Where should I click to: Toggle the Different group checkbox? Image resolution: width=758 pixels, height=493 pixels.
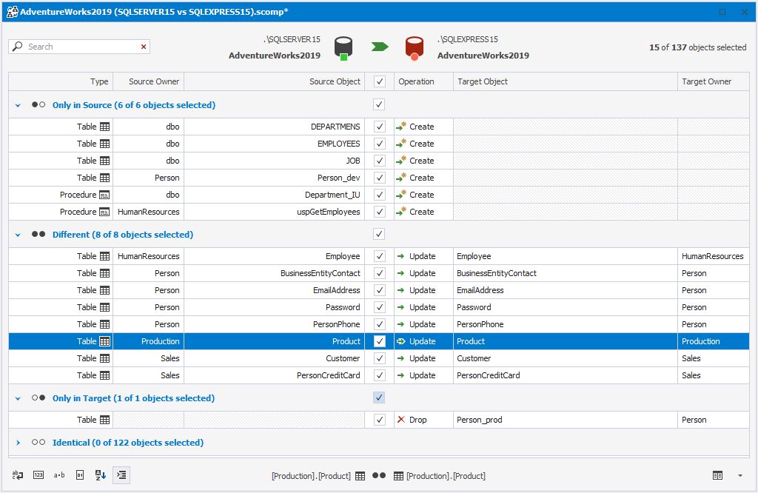tap(379, 234)
